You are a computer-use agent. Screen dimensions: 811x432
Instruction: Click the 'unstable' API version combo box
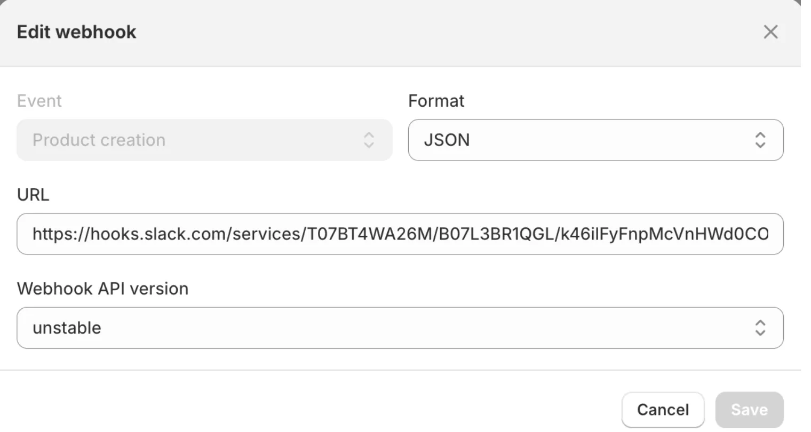tap(400, 327)
